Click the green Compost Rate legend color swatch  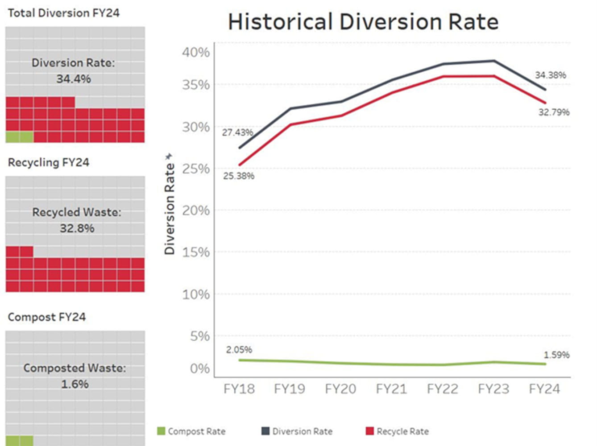tap(161, 431)
